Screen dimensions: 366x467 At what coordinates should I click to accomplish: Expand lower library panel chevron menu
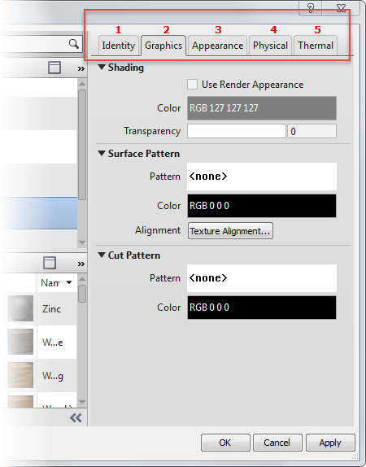pyautogui.click(x=81, y=264)
